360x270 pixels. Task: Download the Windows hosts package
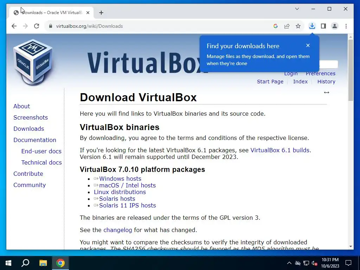coord(120,179)
